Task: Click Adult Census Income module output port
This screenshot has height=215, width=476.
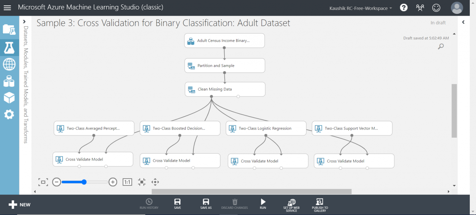Action: click(224, 48)
